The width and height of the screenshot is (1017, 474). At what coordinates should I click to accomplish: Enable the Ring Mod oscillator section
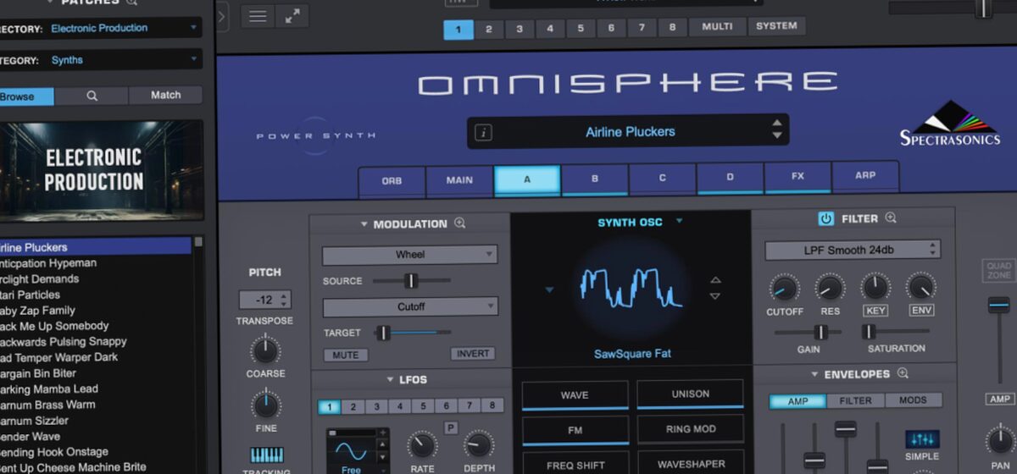click(691, 428)
